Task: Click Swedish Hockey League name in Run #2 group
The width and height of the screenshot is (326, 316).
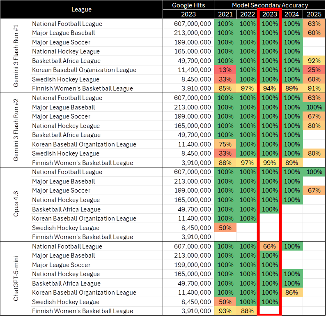Action: click(x=66, y=153)
